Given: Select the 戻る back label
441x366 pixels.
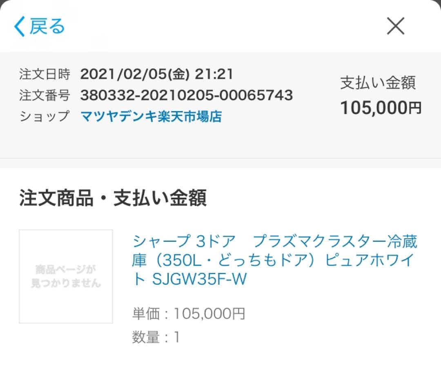Looking at the screenshot, I should (46, 27).
